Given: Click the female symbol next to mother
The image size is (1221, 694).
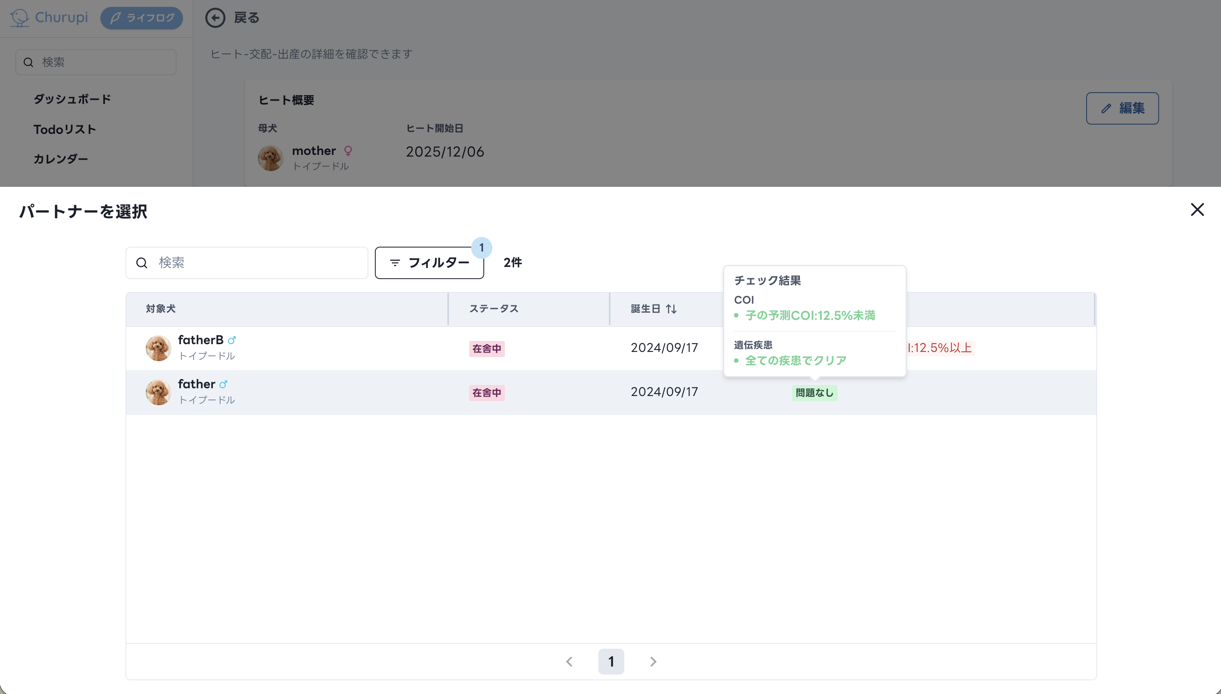Looking at the screenshot, I should 348,150.
